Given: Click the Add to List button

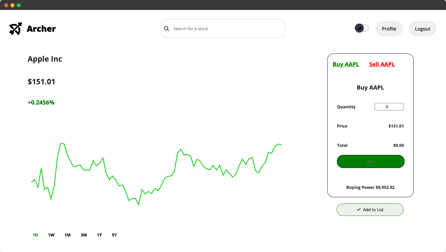Looking at the screenshot, I should [x=370, y=210].
